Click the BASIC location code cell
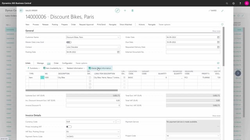 click(134, 77)
